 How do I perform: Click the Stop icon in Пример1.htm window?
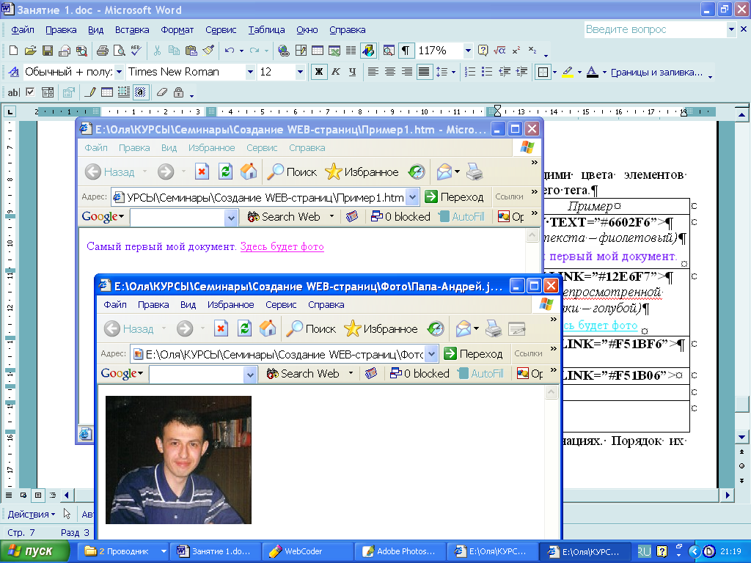click(202, 172)
